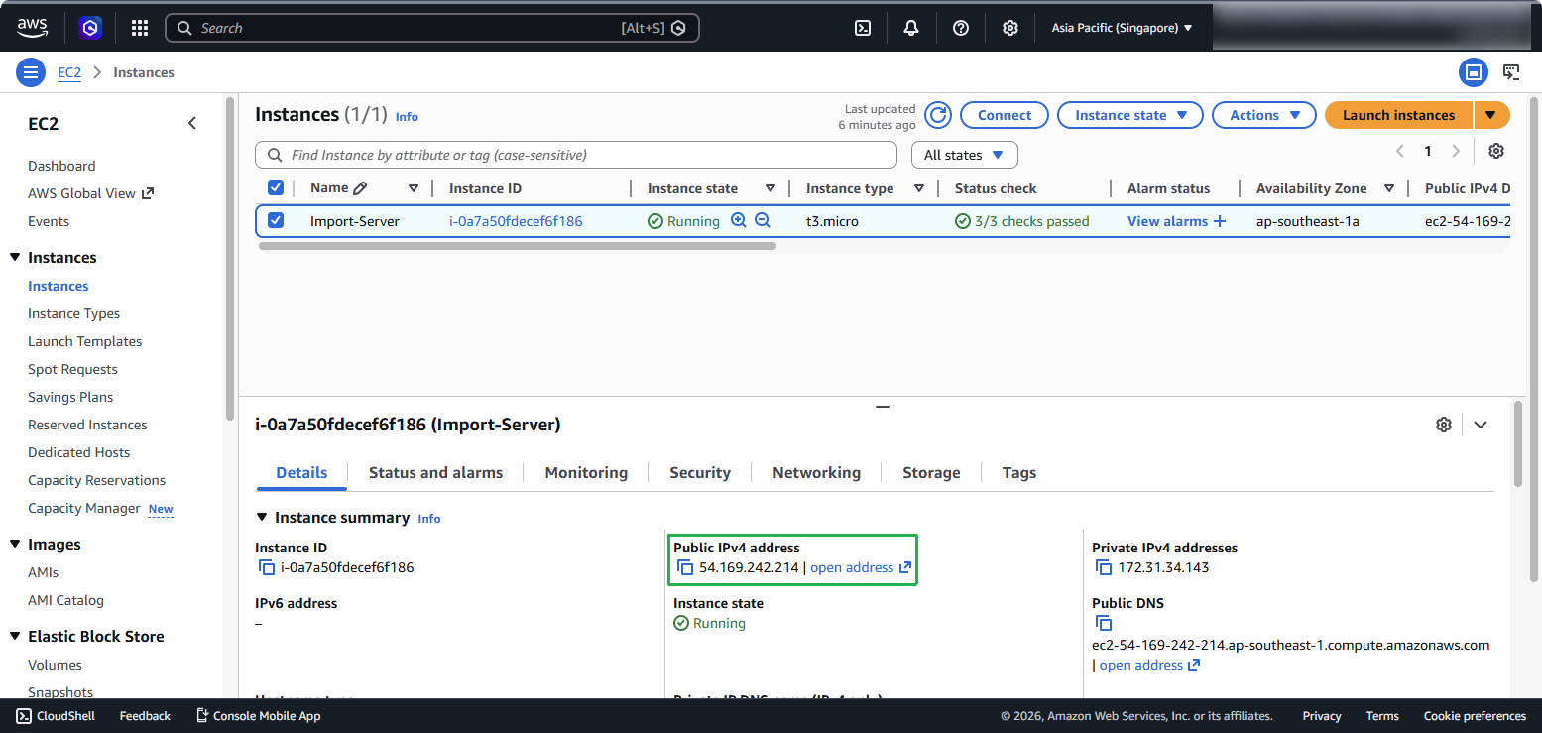The image size is (1542, 733).
Task: Copy the Public DNS name
Action: tap(1104, 624)
